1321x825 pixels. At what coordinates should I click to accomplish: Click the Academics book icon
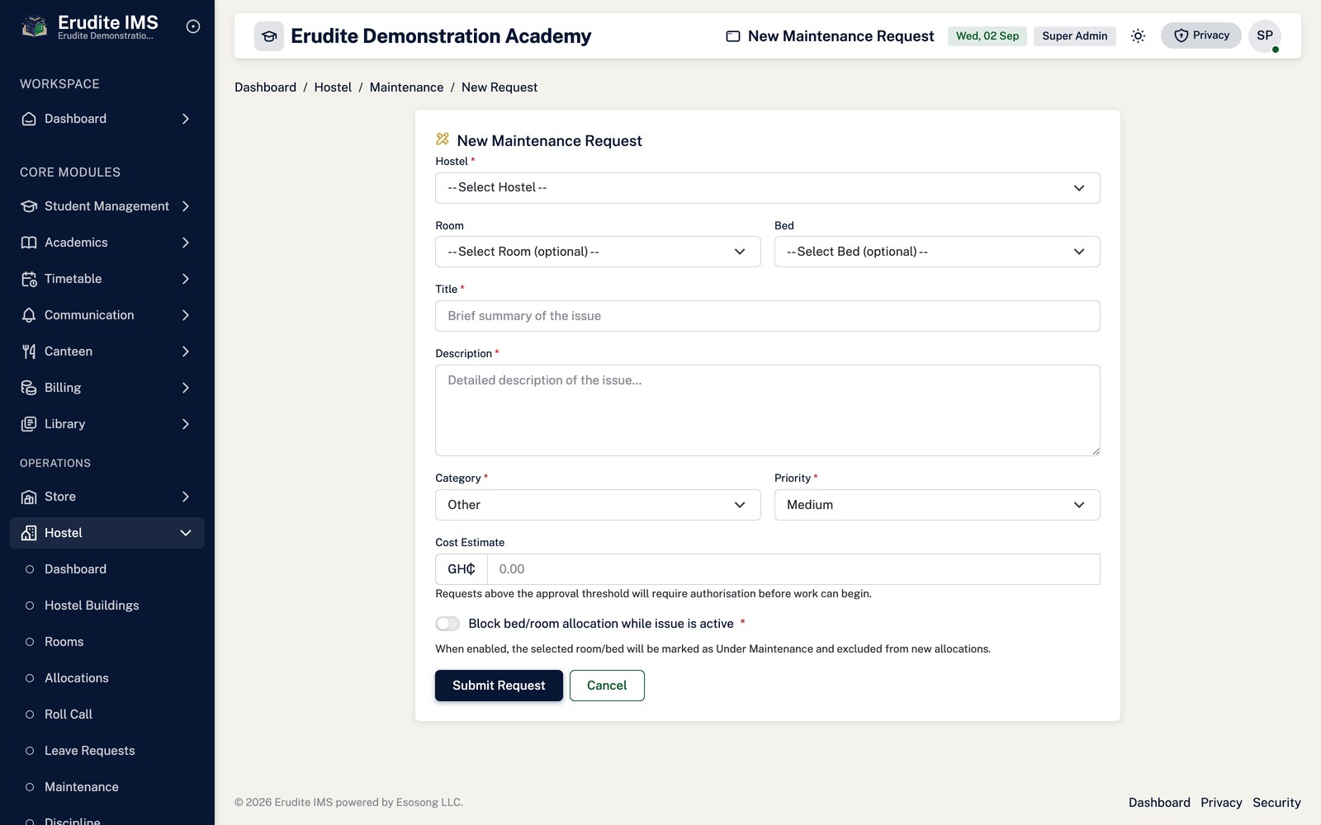pos(29,243)
